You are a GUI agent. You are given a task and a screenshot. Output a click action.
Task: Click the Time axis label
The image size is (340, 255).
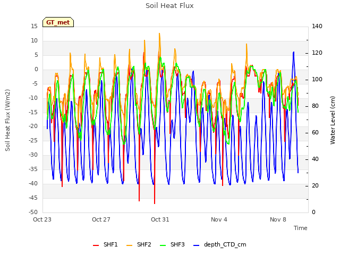pos(301,228)
